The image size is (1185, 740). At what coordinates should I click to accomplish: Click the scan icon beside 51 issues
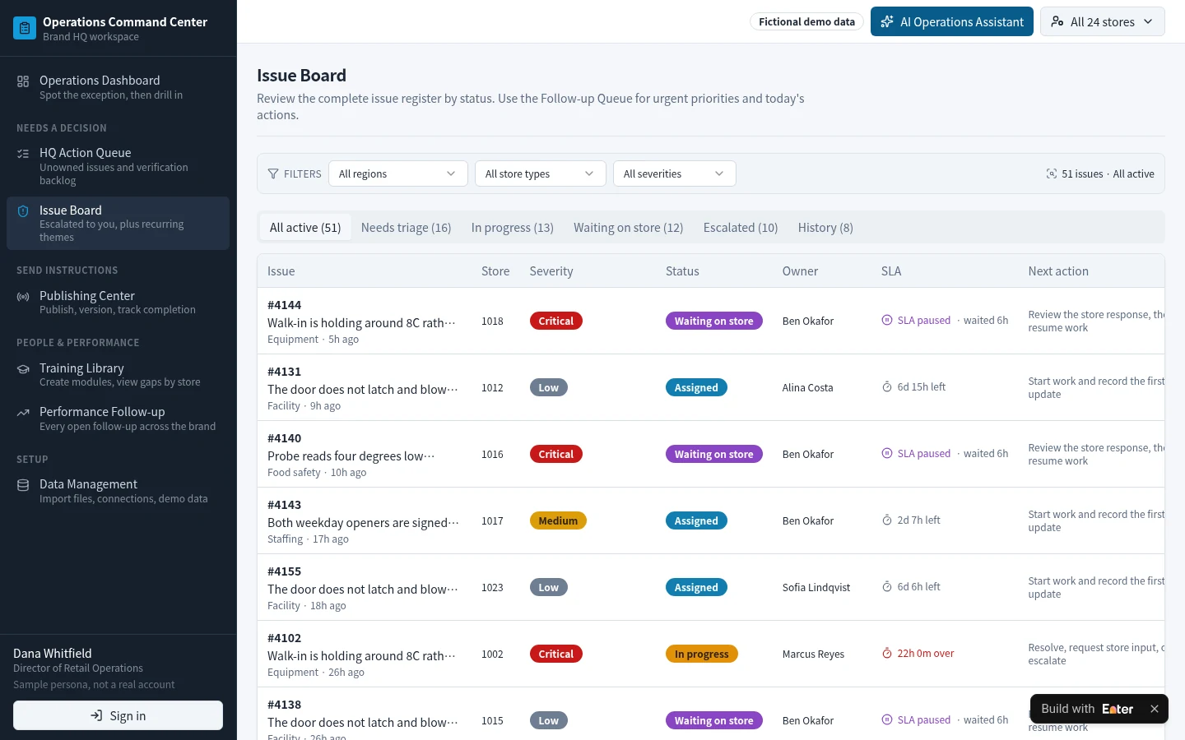pyautogui.click(x=1052, y=173)
